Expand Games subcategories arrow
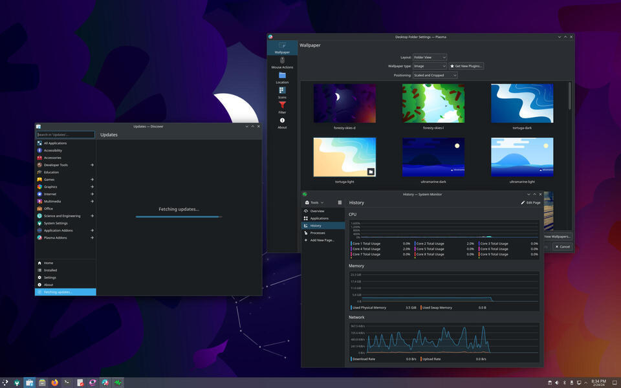621x388 pixels. tap(92, 179)
